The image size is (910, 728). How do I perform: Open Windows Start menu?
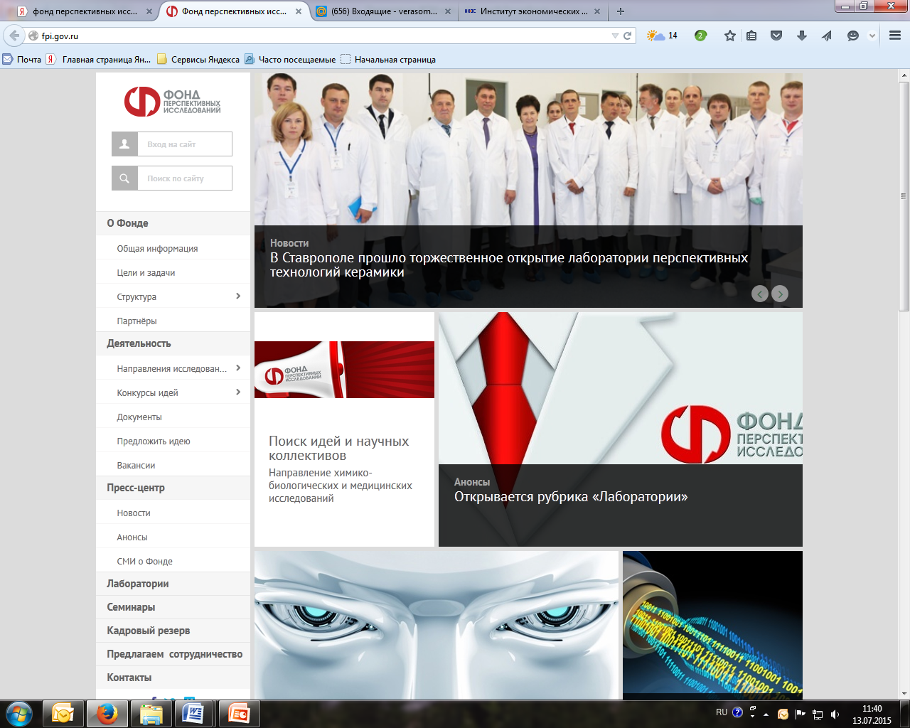click(x=19, y=713)
